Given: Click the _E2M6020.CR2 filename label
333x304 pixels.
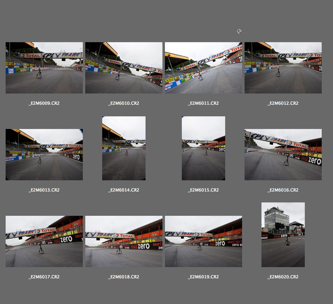Looking at the screenshot, I should coord(283,277).
